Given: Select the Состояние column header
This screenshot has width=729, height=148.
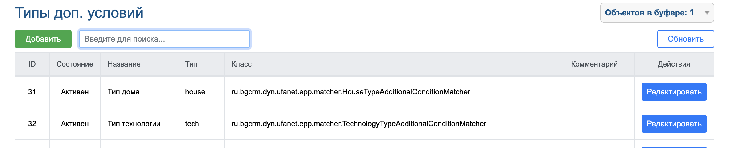Looking at the screenshot, I should [75, 64].
